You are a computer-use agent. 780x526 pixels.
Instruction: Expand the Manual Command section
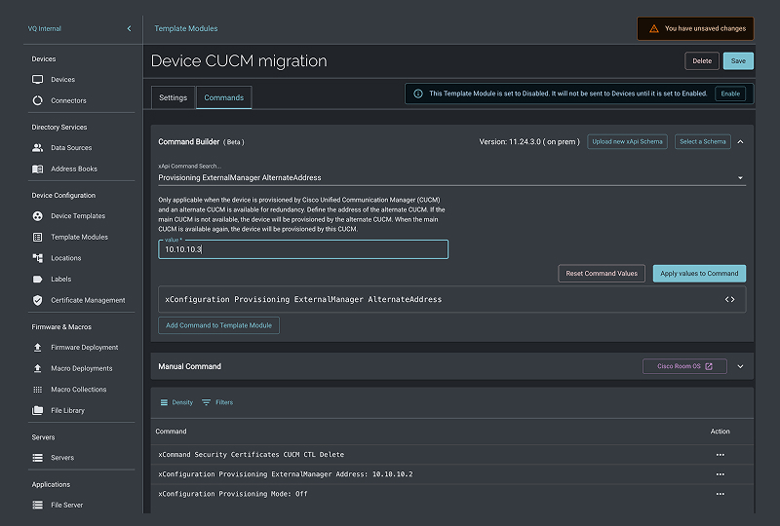(x=740, y=367)
